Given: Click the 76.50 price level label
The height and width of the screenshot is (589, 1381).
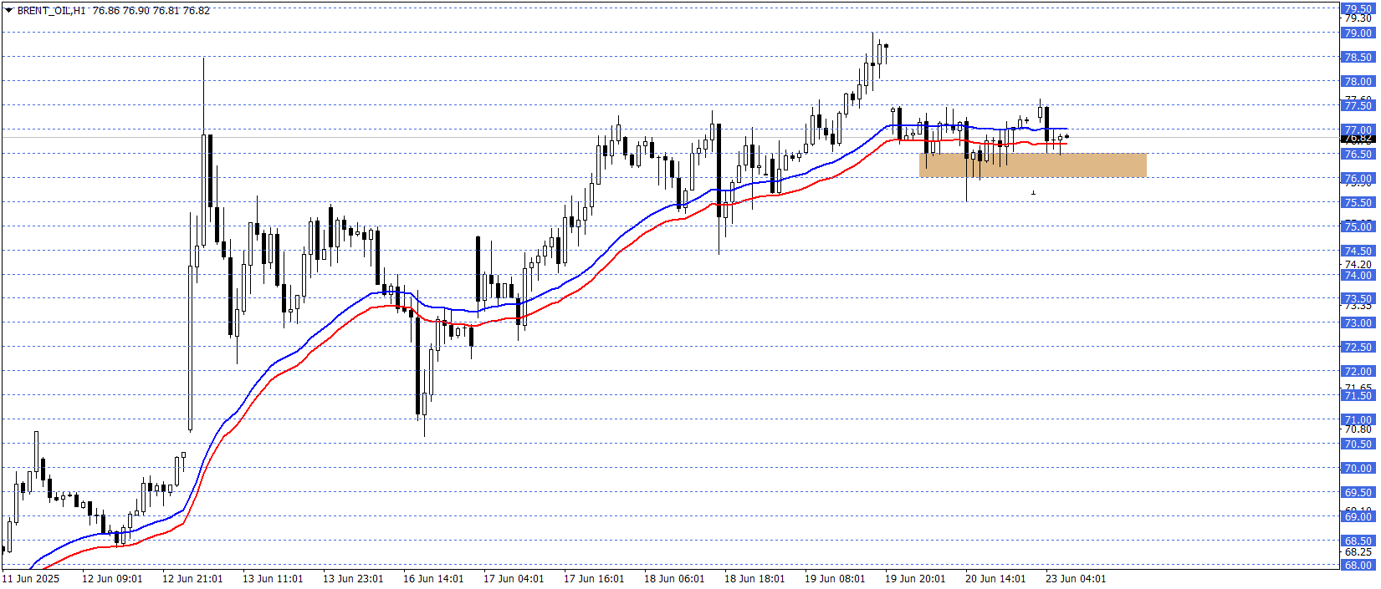Looking at the screenshot, I should pyautogui.click(x=1358, y=154).
